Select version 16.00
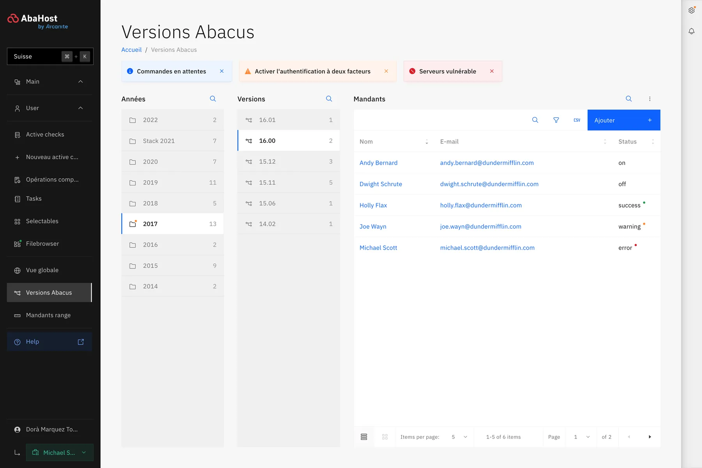Image resolution: width=702 pixels, height=468 pixels. (x=289, y=141)
